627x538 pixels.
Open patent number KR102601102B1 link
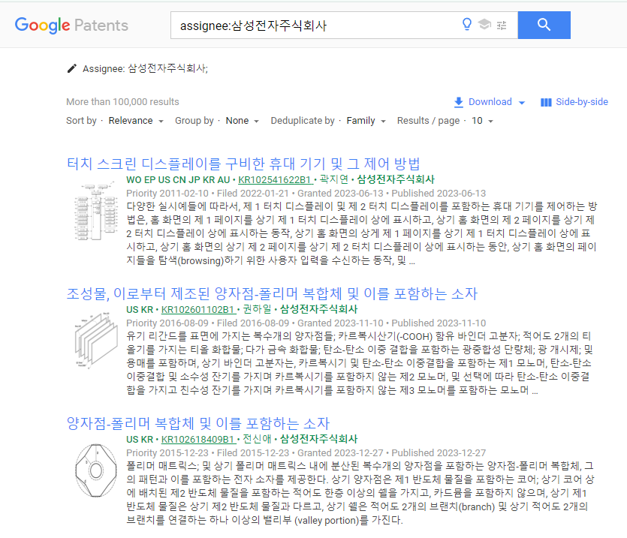pyautogui.click(x=198, y=309)
